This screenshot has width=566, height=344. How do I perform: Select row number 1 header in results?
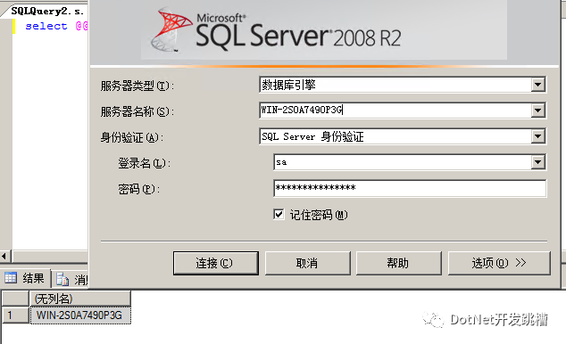point(15,315)
